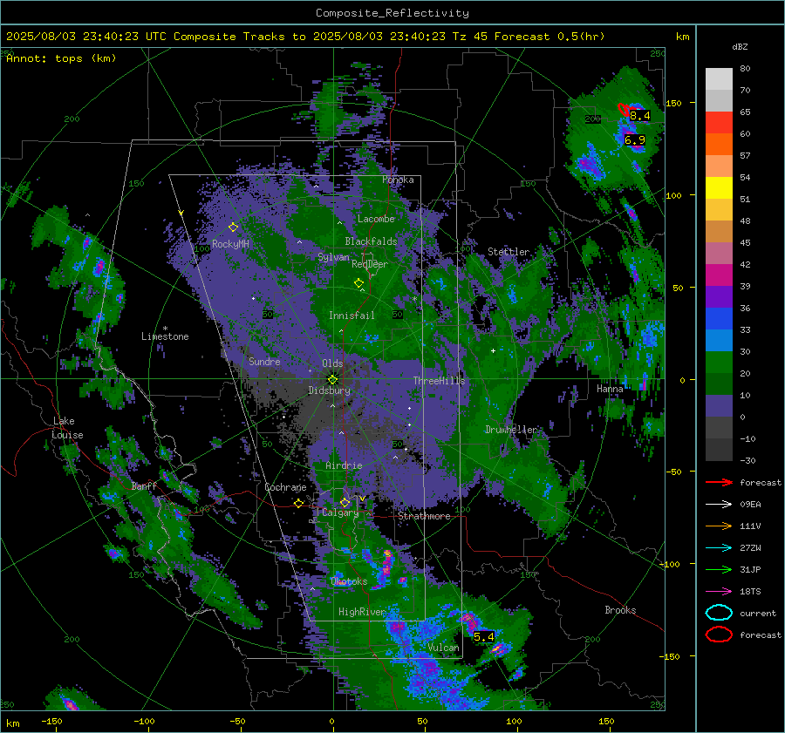Image resolution: width=785 pixels, height=733 pixels.
Task: Click the yellow radar site marker near Olds
Action: coord(332,379)
